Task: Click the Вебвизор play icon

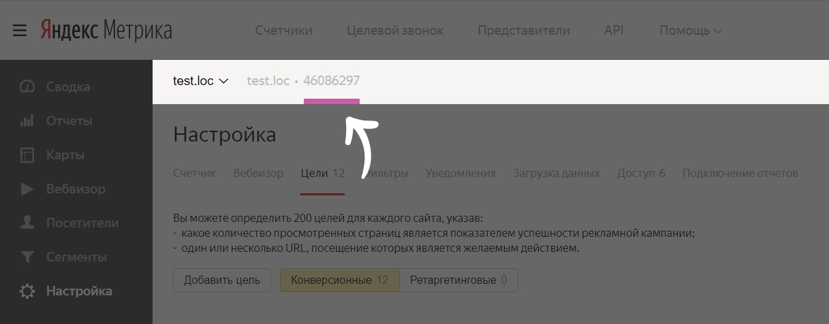Action: coord(27,189)
